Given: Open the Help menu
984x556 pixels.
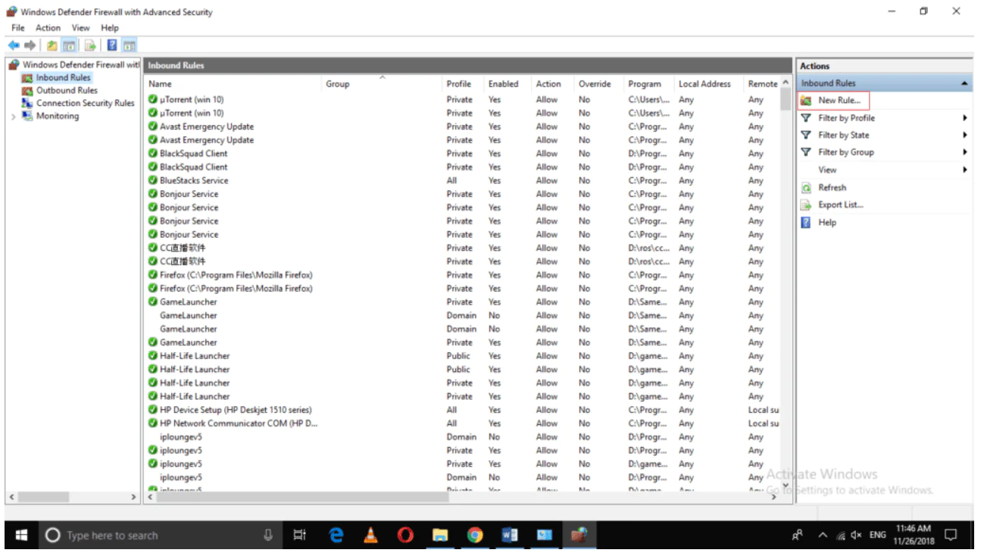Looking at the screenshot, I should click(110, 28).
